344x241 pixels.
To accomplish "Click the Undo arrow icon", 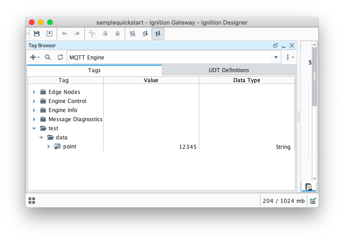I will [x=64, y=34].
